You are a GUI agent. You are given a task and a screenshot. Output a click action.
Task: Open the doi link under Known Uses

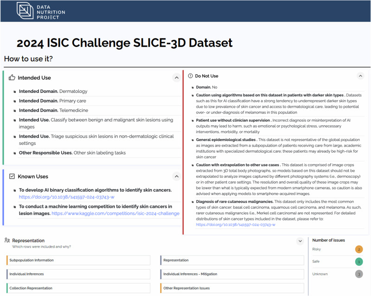coord(67,197)
